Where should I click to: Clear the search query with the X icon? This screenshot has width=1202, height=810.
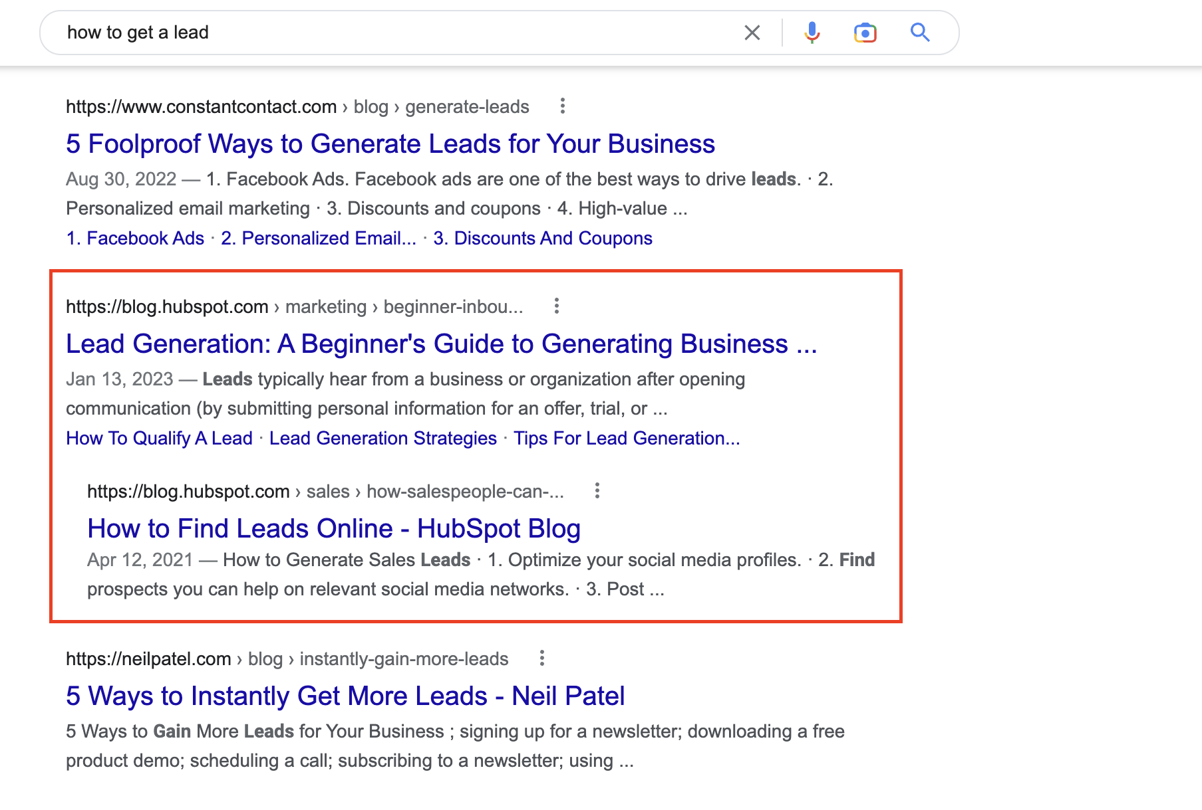pos(752,33)
